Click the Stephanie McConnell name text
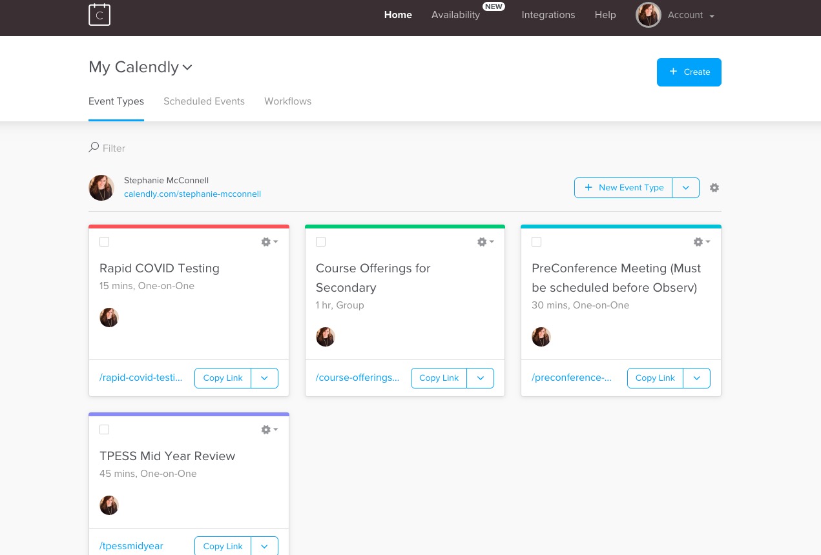The height and width of the screenshot is (555, 821). point(166,181)
